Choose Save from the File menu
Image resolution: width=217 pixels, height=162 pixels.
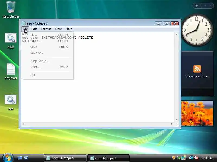47,47
